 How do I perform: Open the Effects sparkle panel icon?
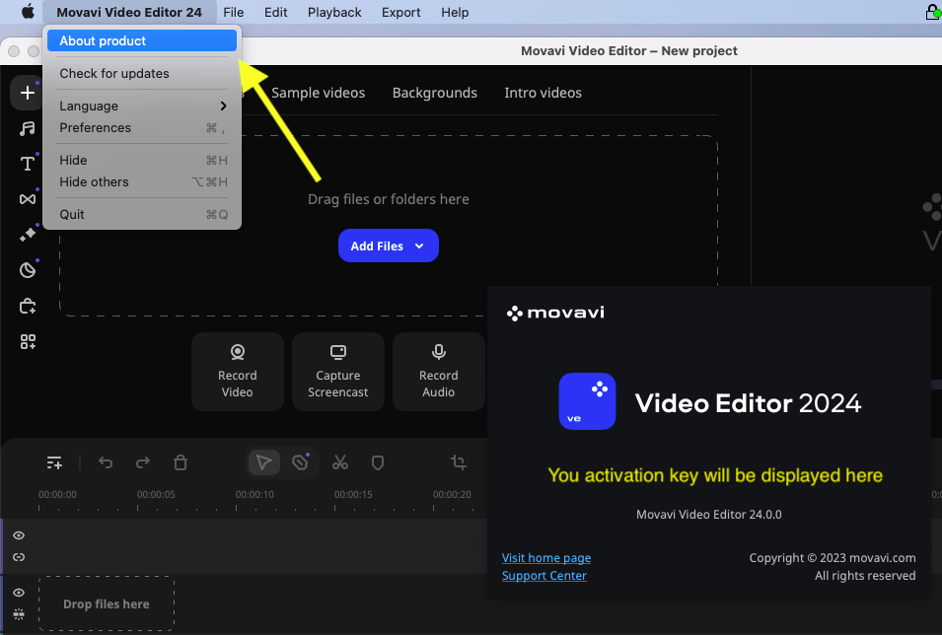pos(27,235)
